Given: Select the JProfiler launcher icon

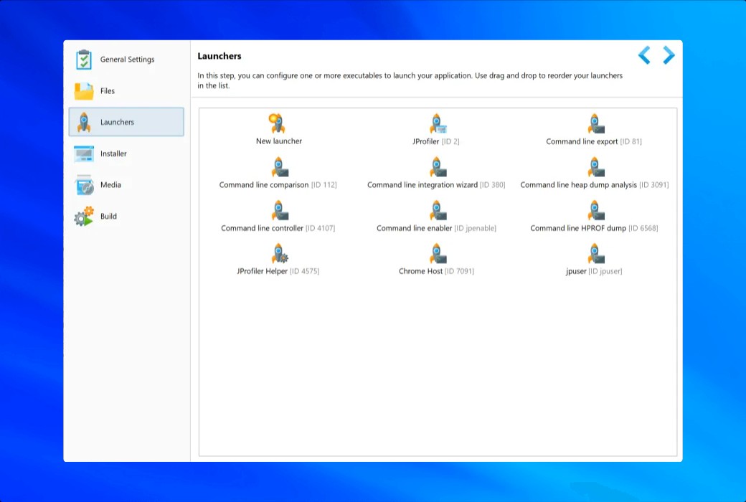Looking at the screenshot, I should coord(438,124).
